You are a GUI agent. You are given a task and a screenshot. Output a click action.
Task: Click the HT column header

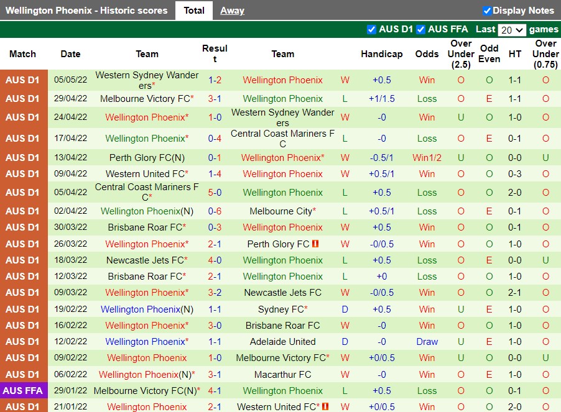click(x=515, y=54)
